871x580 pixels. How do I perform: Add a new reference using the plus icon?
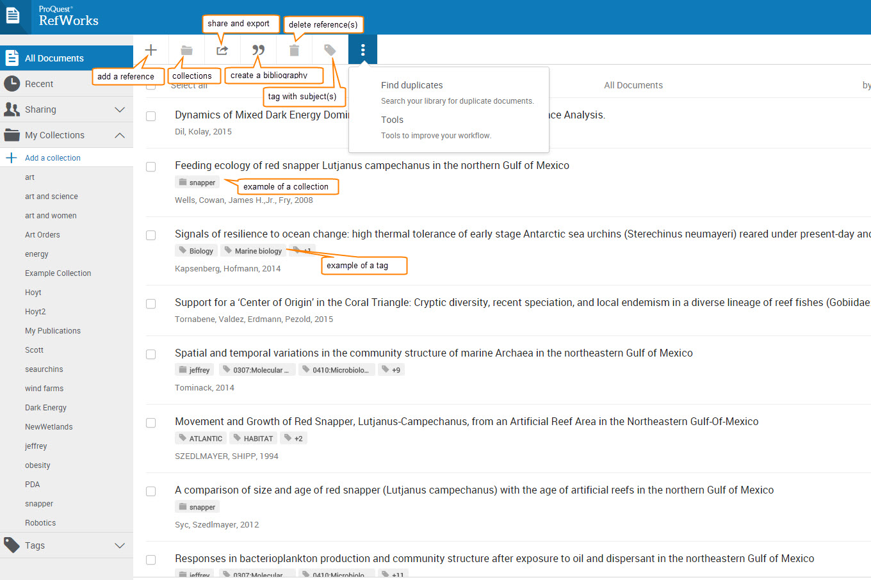(151, 49)
